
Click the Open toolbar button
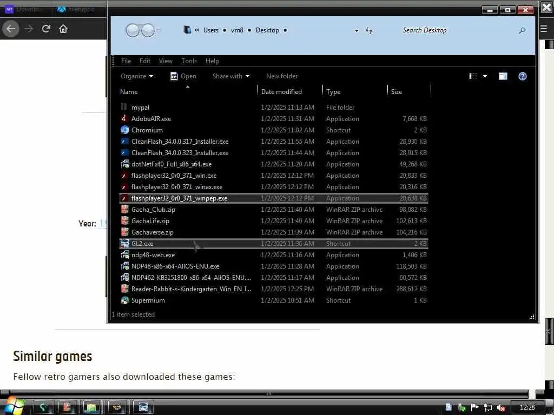(x=183, y=76)
